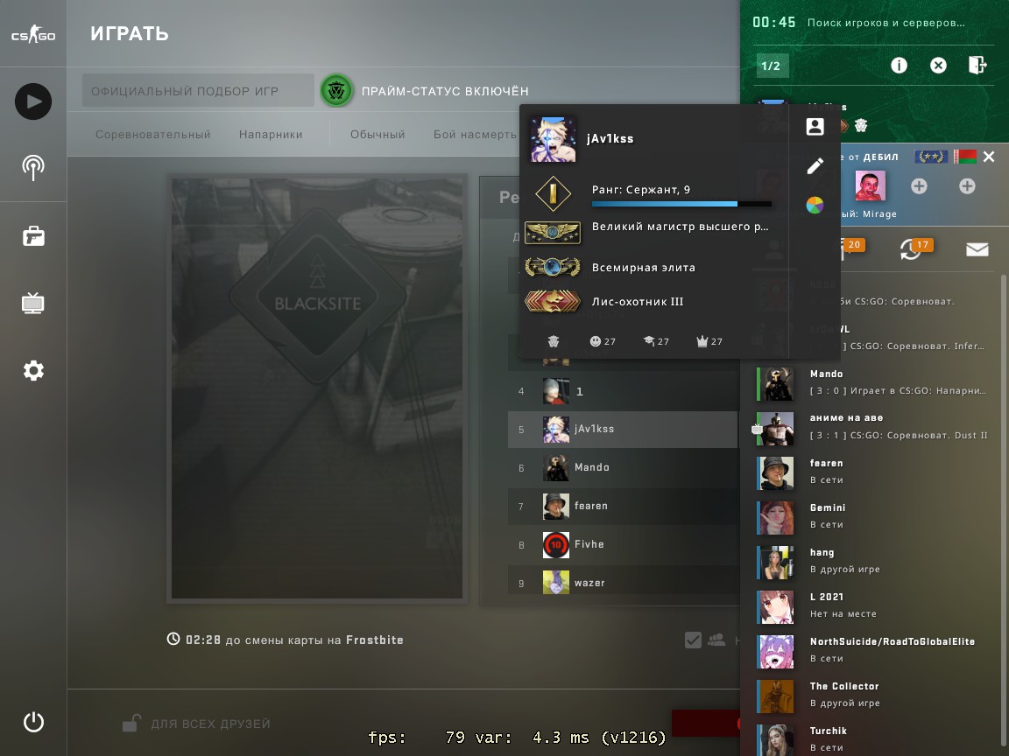Open recent teammates tab with 17 badge
The image size is (1009, 756).
coord(916,248)
